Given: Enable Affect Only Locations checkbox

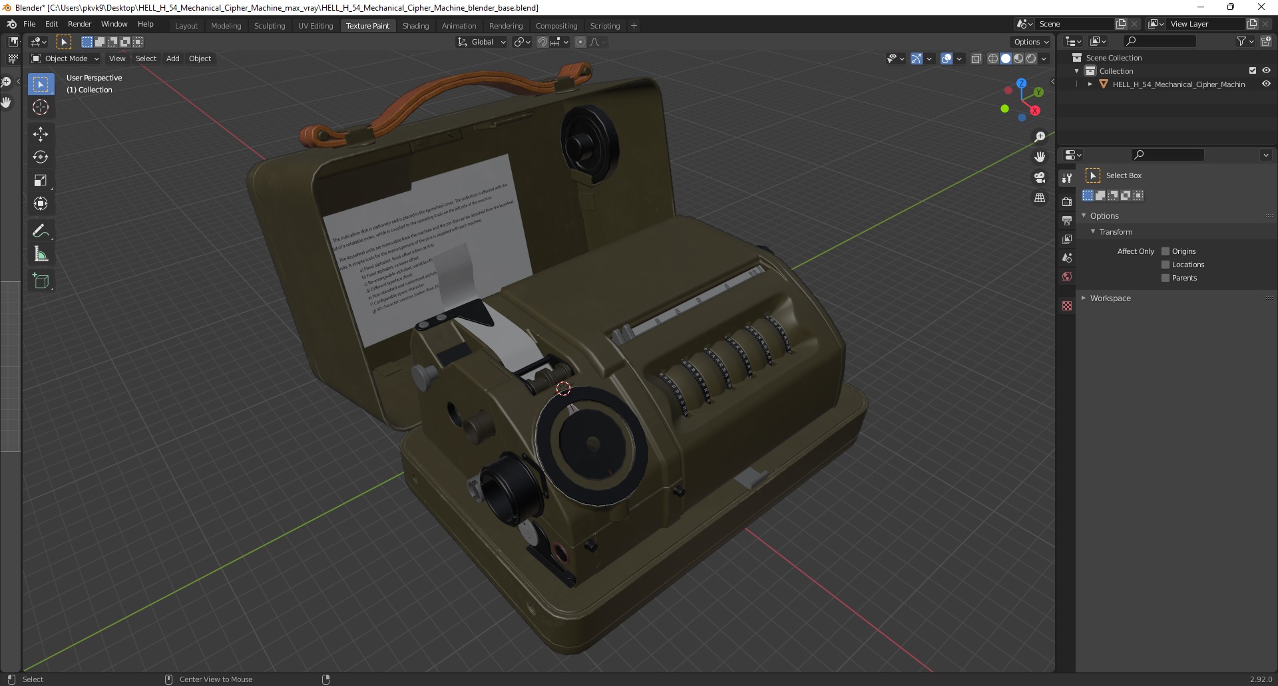Looking at the screenshot, I should pyautogui.click(x=1166, y=265).
